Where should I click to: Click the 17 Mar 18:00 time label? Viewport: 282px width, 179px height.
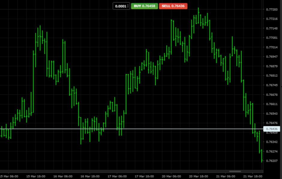144,176
